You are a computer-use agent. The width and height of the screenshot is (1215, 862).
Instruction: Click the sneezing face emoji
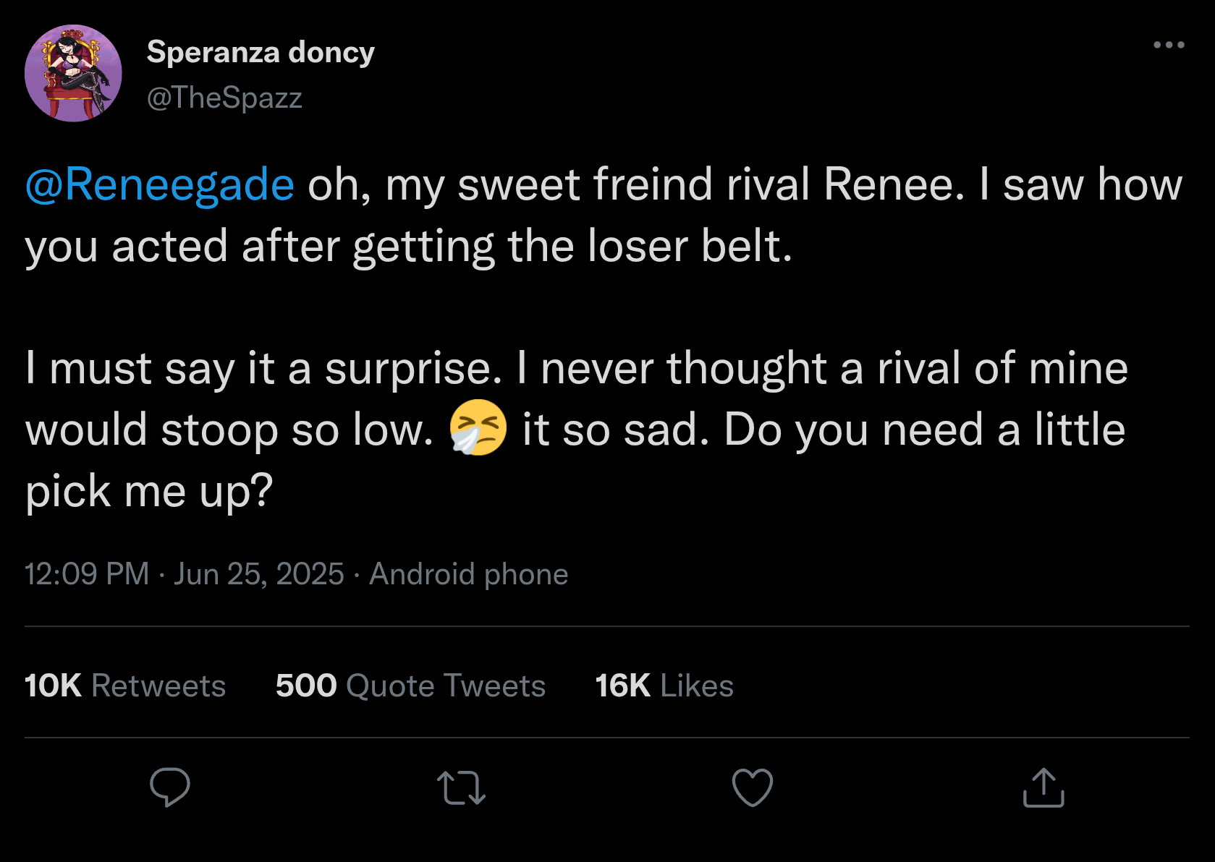(x=478, y=428)
